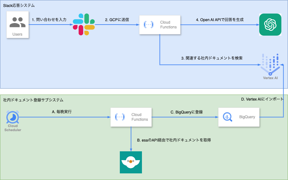Click label '3. 関連する社内ドキュメントを検索'
This screenshot has height=180, width=288.
coord(212,58)
